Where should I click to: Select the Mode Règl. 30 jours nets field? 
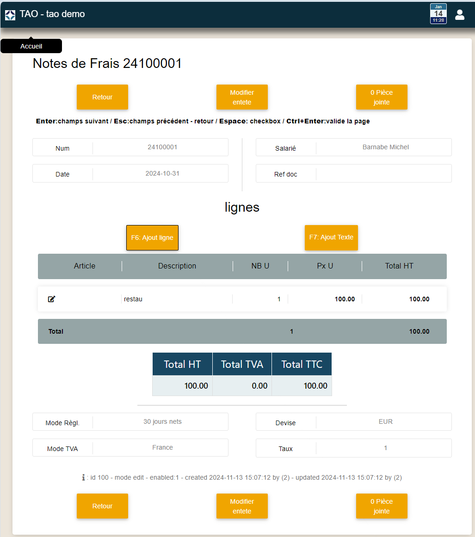pyautogui.click(x=162, y=422)
